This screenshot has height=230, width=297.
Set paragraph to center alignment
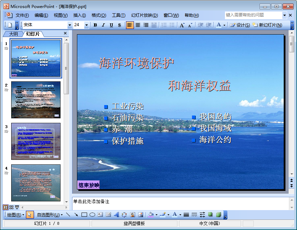click(138, 25)
